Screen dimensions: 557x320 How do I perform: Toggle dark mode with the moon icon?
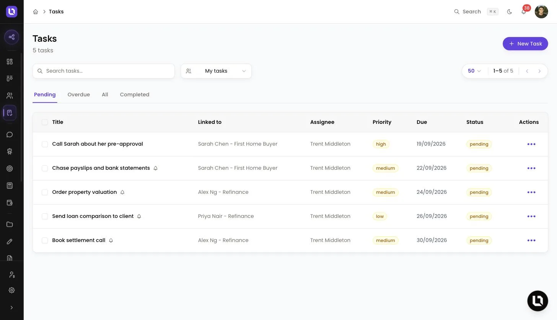coord(509,12)
